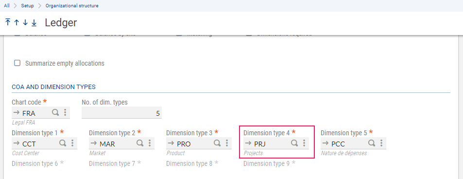Click the No. of dim. types field
Screen dimensions: 463x179
pyautogui.click(x=121, y=113)
